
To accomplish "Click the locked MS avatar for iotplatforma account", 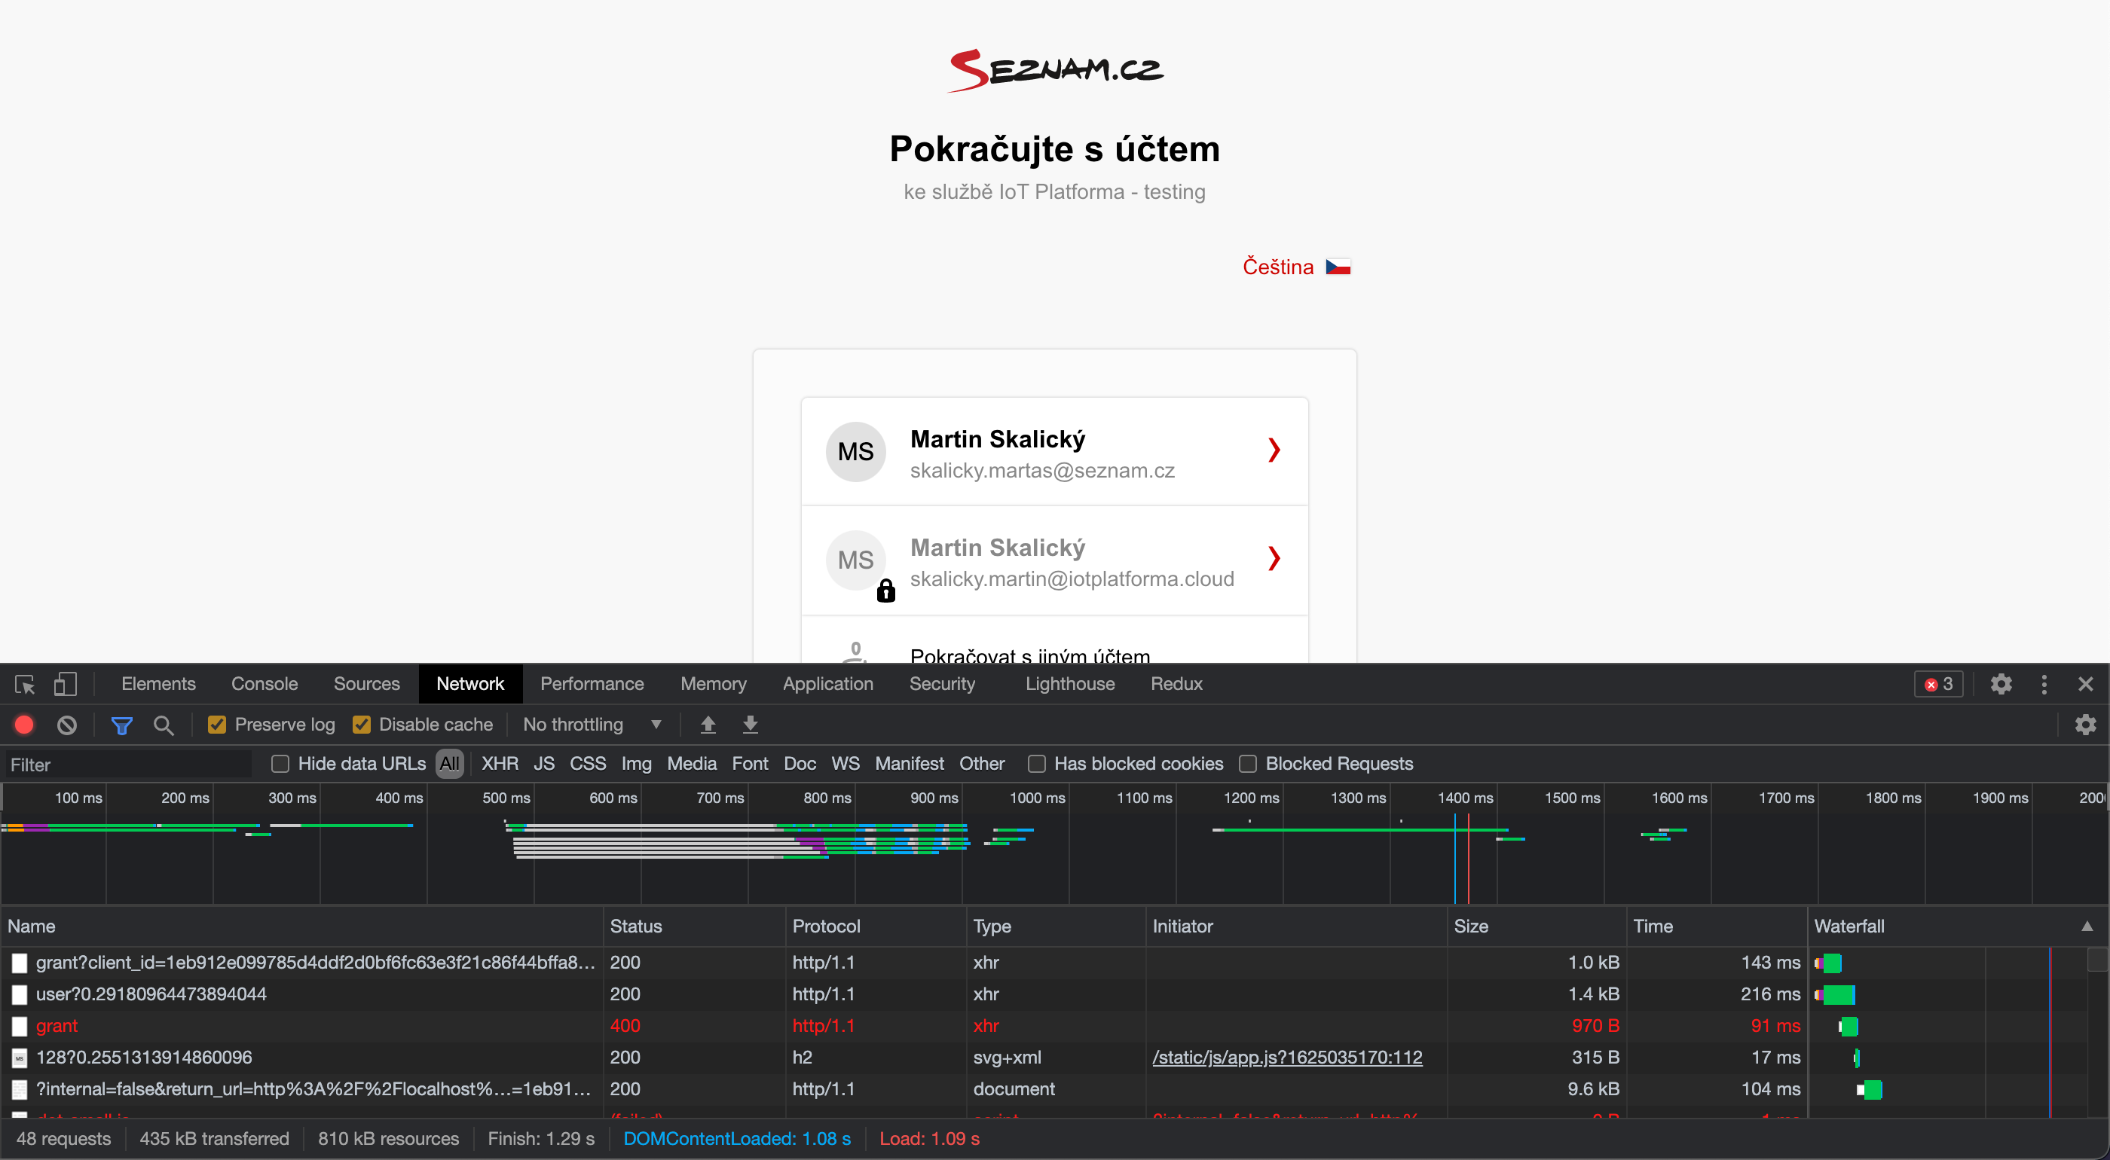I will pyautogui.click(x=856, y=560).
